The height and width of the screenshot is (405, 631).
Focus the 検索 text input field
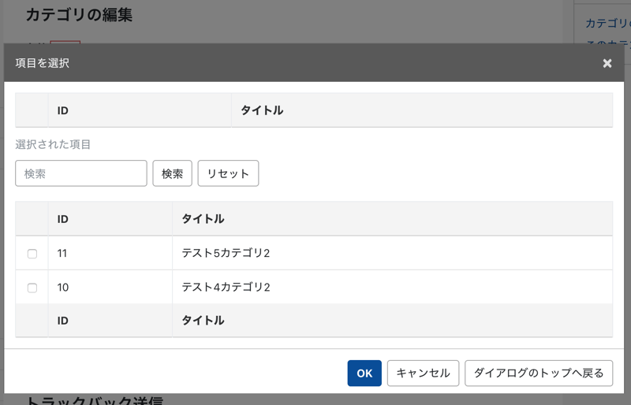click(81, 173)
